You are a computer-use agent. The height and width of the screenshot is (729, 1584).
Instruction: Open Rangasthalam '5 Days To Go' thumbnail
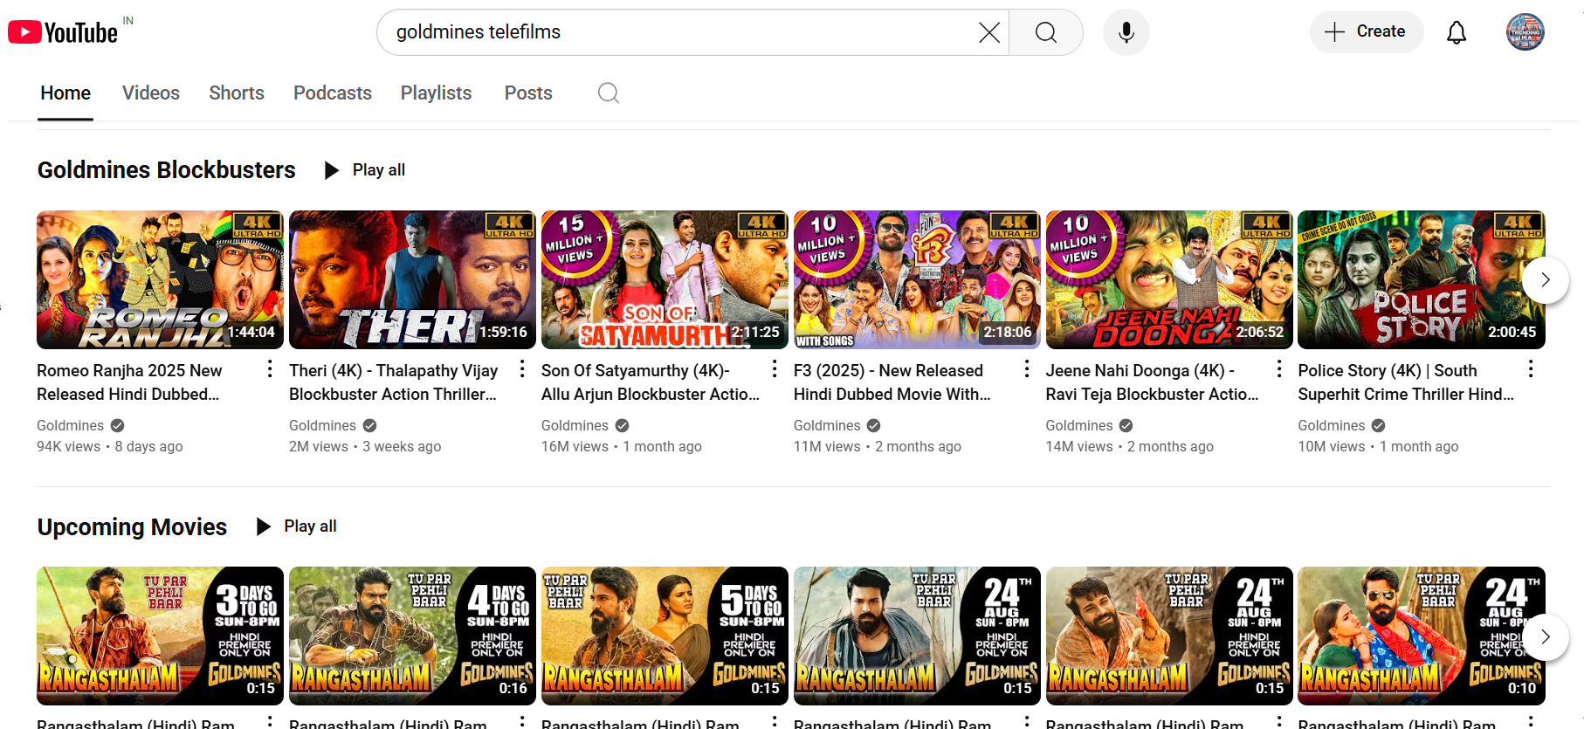click(665, 636)
